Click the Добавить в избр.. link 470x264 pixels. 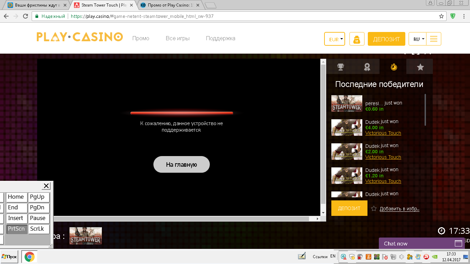point(399,209)
